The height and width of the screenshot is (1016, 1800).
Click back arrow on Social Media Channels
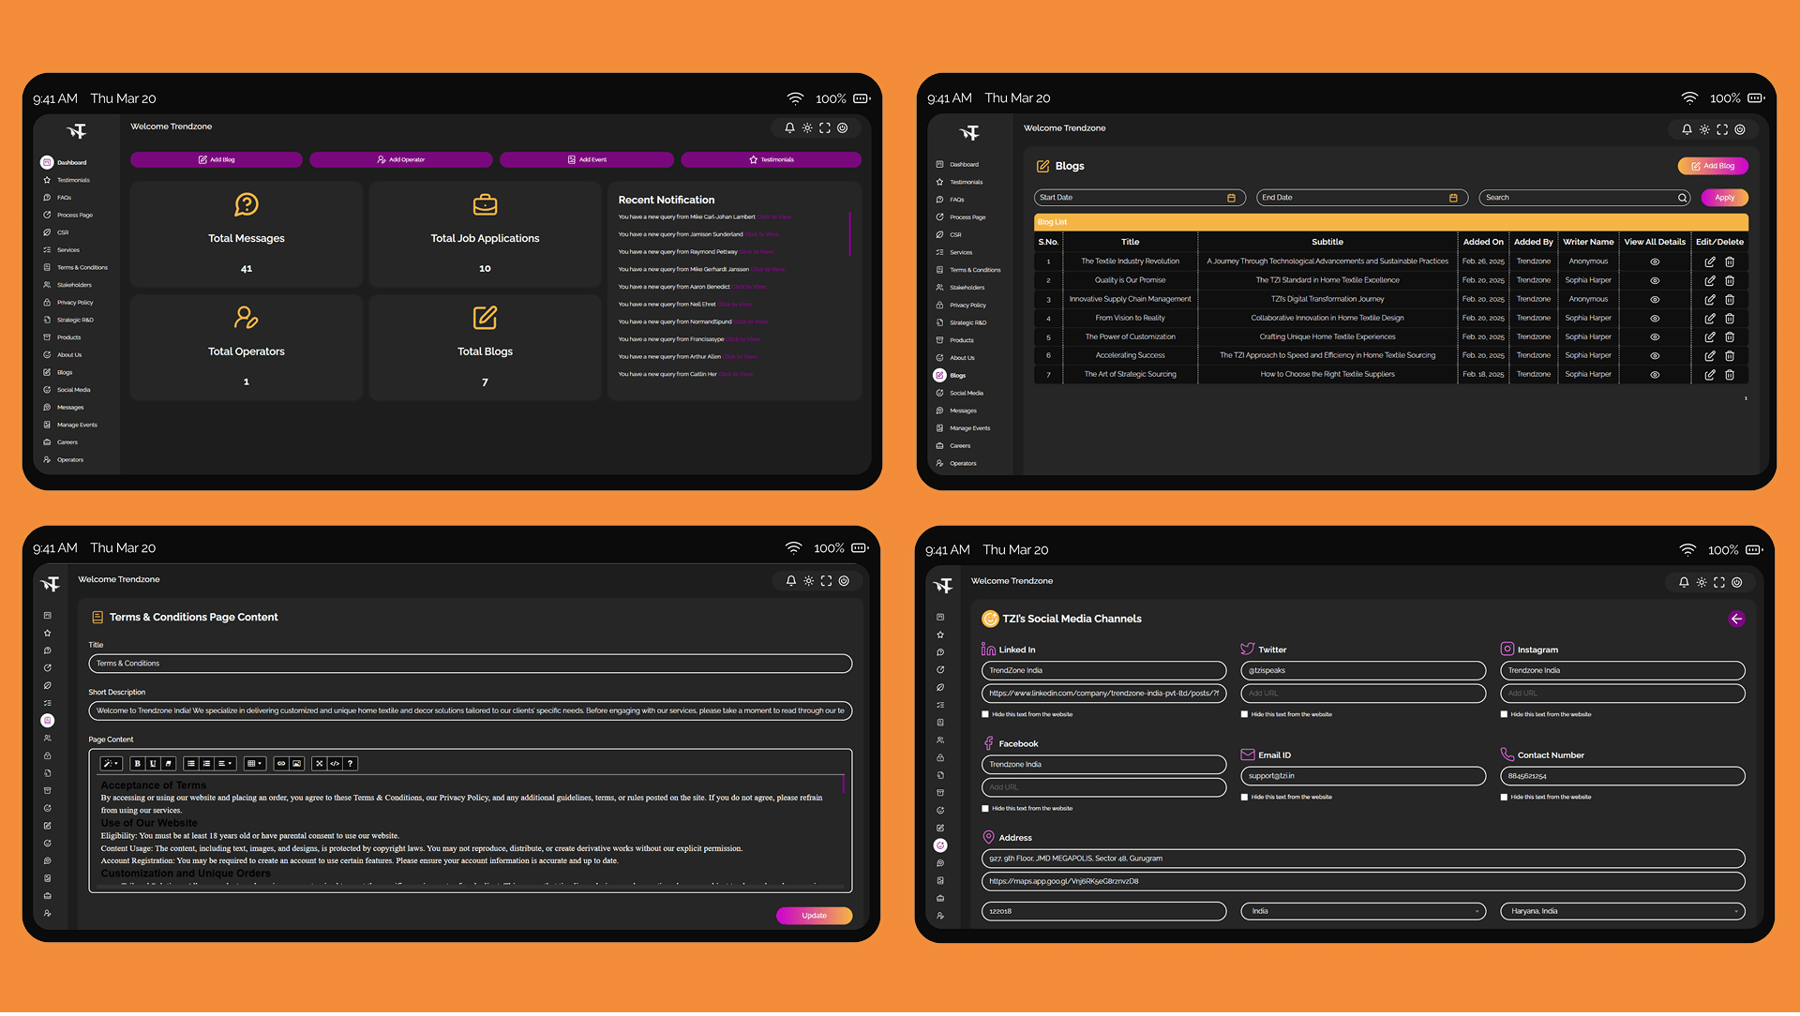click(1736, 619)
